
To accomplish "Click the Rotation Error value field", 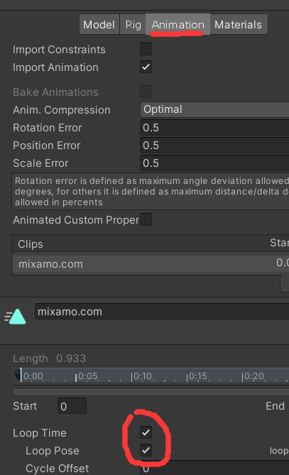I will coord(214,128).
